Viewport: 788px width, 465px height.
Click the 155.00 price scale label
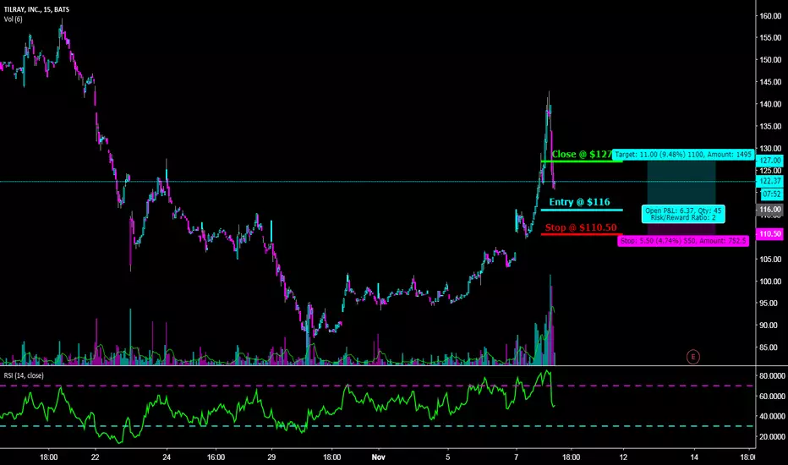[x=770, y=38]
